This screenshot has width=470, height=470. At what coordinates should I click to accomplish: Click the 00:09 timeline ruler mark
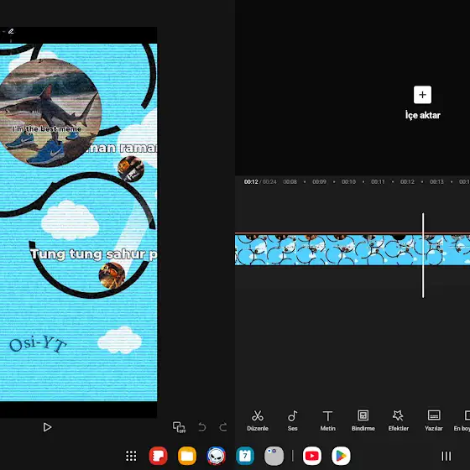tap(319, 181)
